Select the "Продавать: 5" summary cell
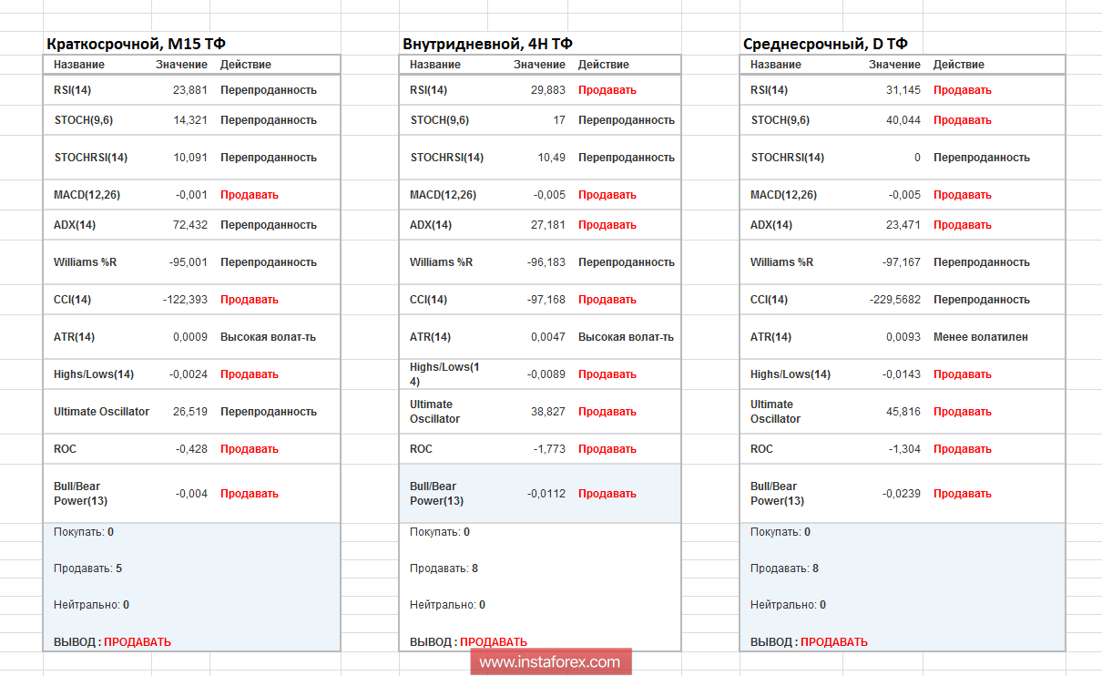Image resolution: width=1102 pixels, height=676 pixels. 88,568
